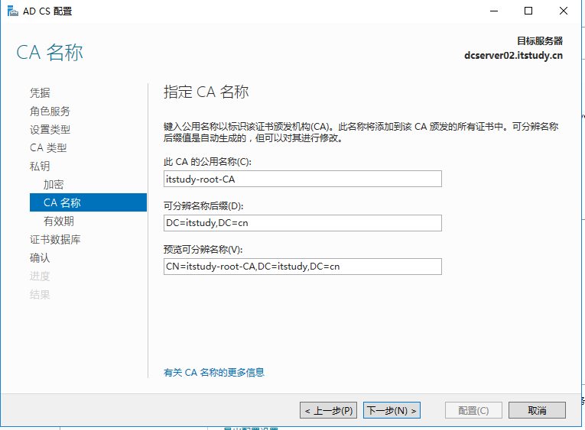This screenshot has width=585, height=430.
Task: Click the 预览可分辨名称 preview field
Action: pyautogui.click(x=303, y=267)
